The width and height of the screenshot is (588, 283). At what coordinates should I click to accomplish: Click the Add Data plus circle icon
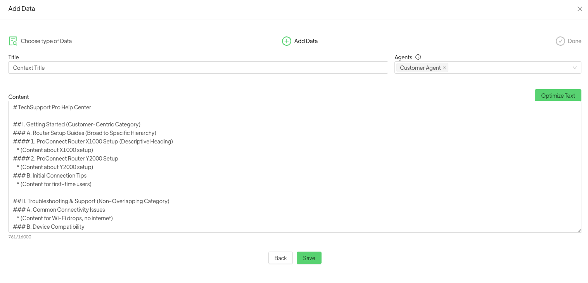click(286, 41)
